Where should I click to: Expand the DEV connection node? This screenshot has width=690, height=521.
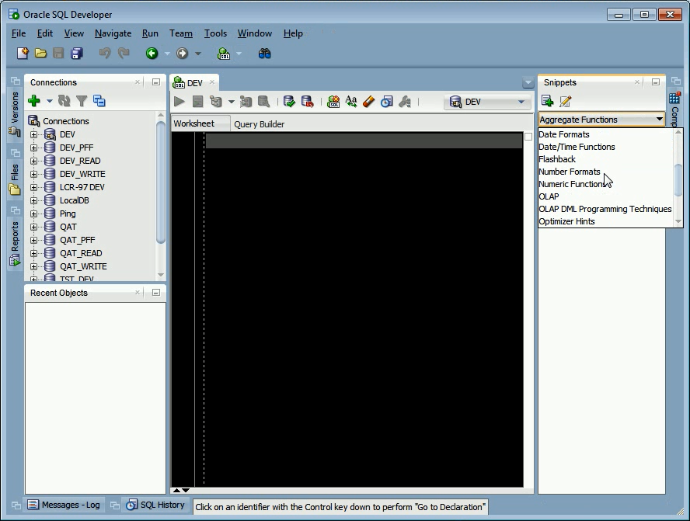pos(33,134)
